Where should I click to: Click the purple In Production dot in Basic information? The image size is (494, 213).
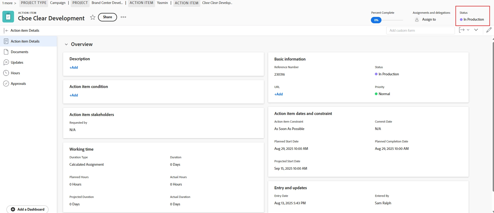[376, 74]
